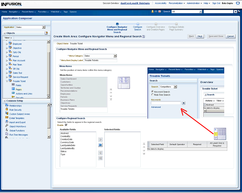Click the Fields icon under Trouble Ticket
Viewport: 242px width, 193px height.
coord(13,85)
